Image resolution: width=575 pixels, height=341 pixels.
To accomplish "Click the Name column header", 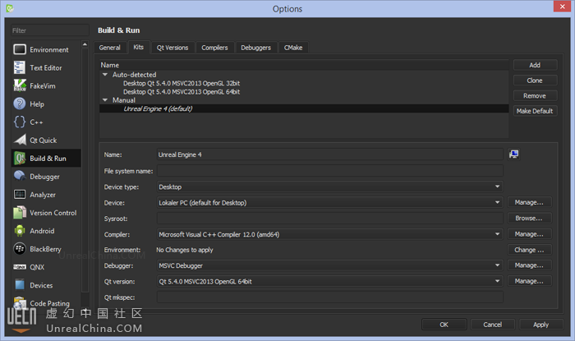I will 304,65.
